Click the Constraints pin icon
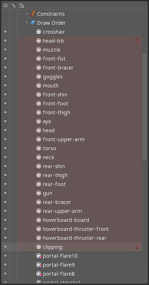 33,14
